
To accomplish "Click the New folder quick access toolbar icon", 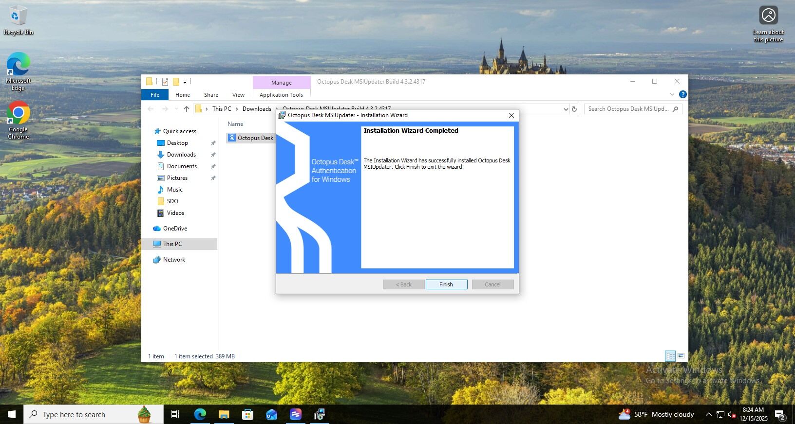I will (x=176, y=82).
